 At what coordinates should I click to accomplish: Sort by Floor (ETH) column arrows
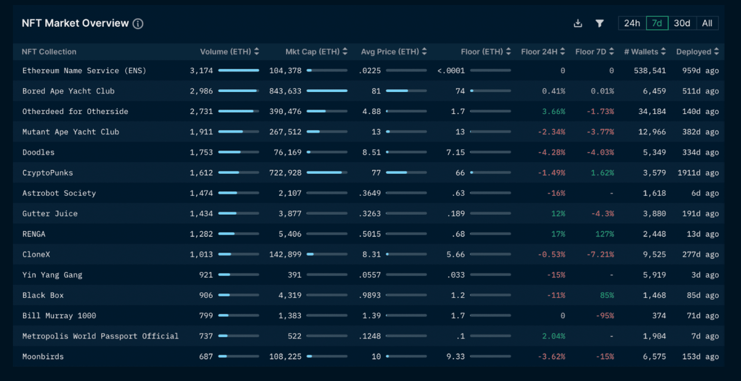click(508, 52)
